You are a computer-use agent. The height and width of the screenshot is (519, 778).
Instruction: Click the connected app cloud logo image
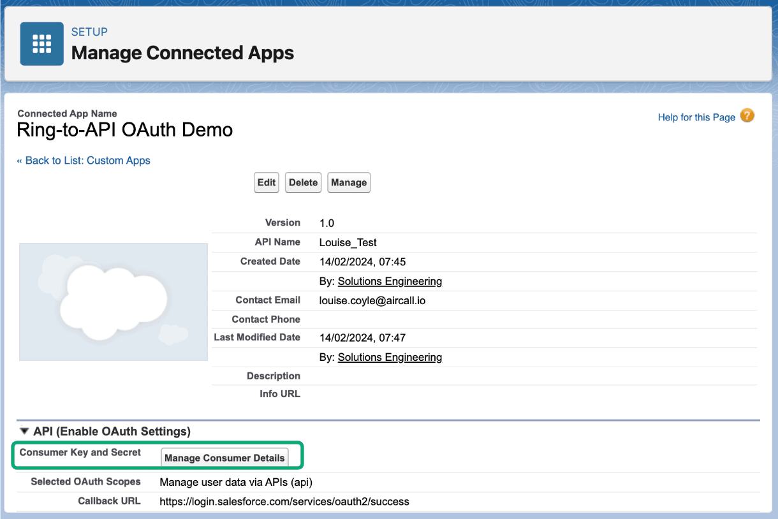(x=113, y=301)
